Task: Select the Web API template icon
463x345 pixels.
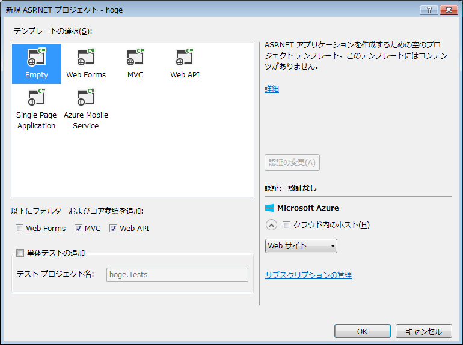Action: (x=185, y=58)
